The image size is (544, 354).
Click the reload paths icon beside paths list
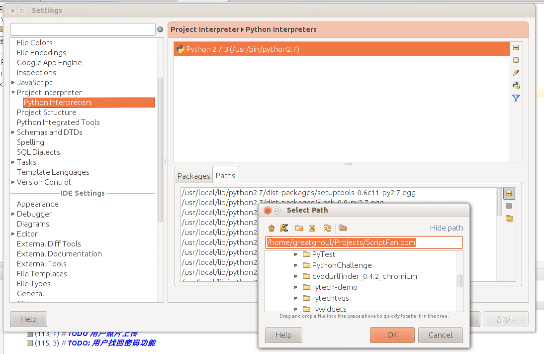509,219
